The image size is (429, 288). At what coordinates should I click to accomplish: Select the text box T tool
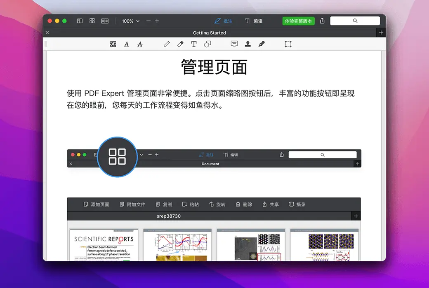194,44
